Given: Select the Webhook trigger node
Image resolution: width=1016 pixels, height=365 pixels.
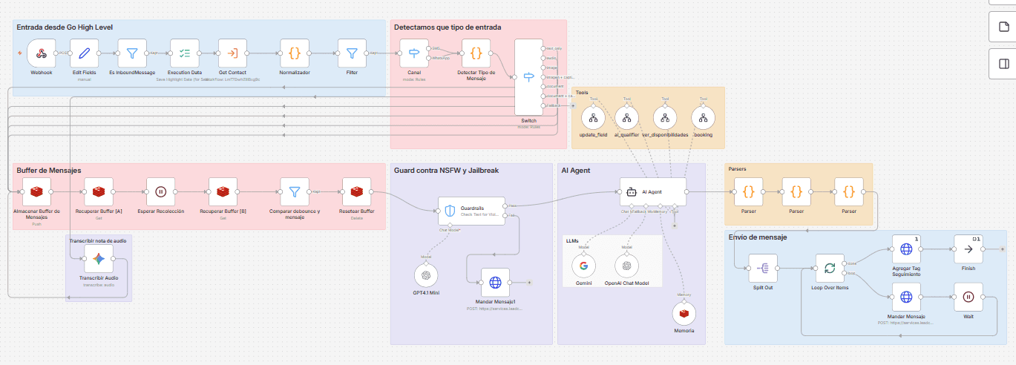Looking at the screenshot, I should [42, 53].
